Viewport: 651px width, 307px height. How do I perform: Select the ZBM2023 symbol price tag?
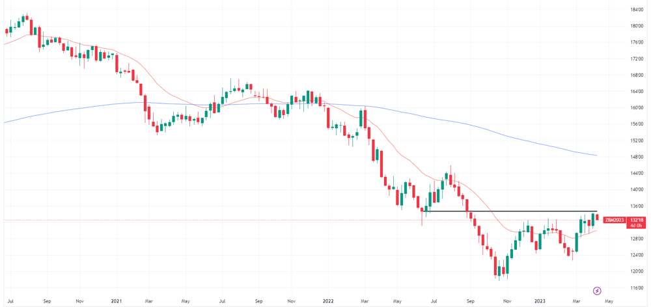click(615, 220)
